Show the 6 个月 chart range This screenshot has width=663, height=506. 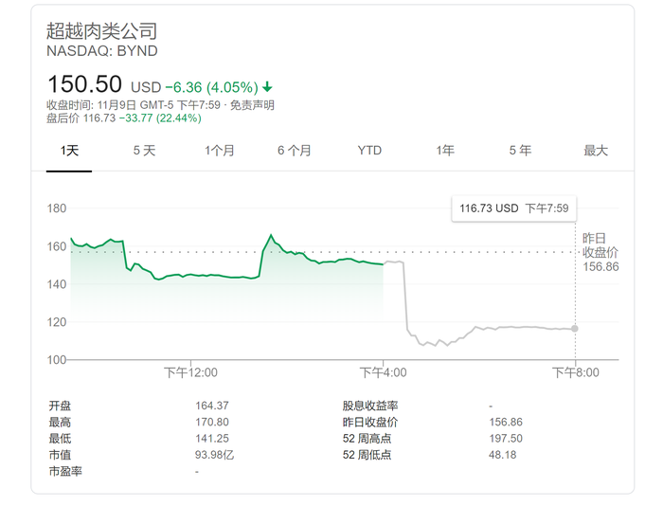pos(295,151)
